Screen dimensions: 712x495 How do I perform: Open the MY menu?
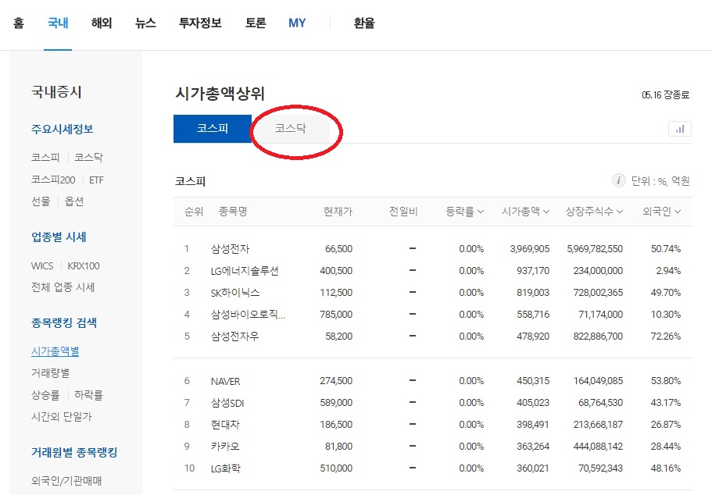pyautogui.click(x=297, y=23)
